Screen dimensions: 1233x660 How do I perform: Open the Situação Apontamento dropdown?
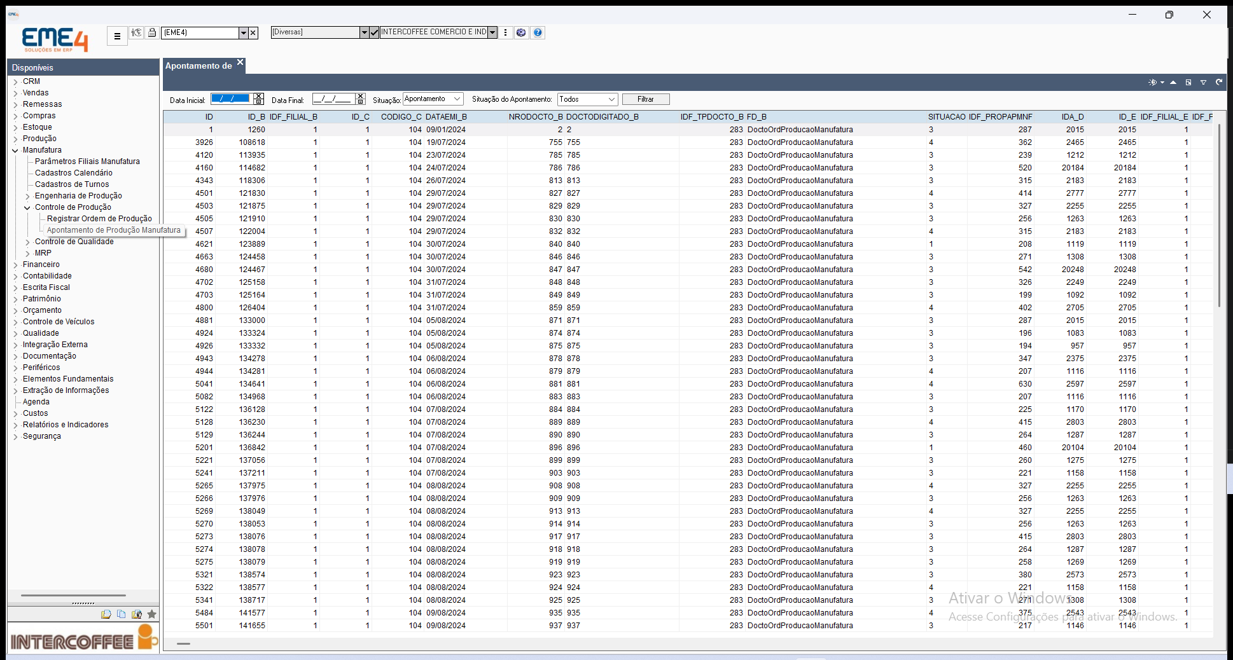[457, 99]
